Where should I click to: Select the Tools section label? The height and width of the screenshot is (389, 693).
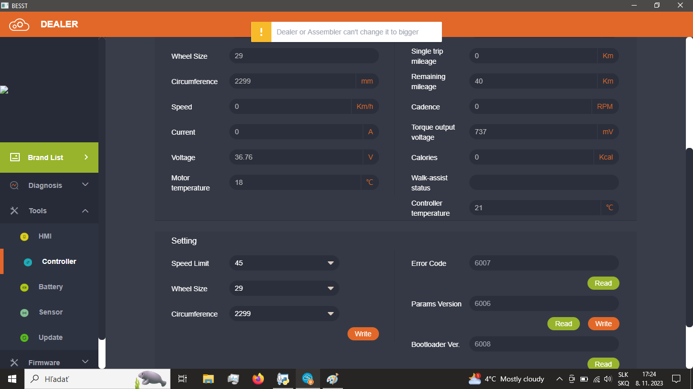[38, 211]
